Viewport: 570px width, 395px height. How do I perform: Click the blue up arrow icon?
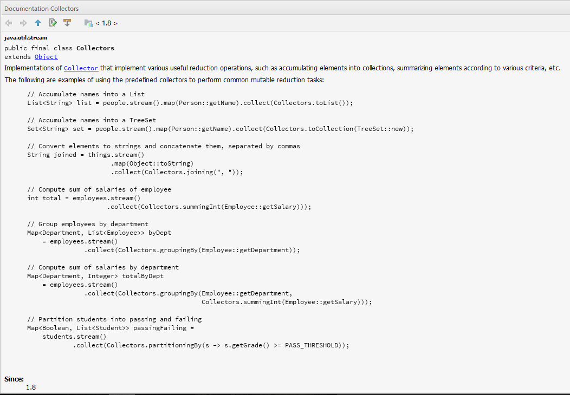[38, 23]
